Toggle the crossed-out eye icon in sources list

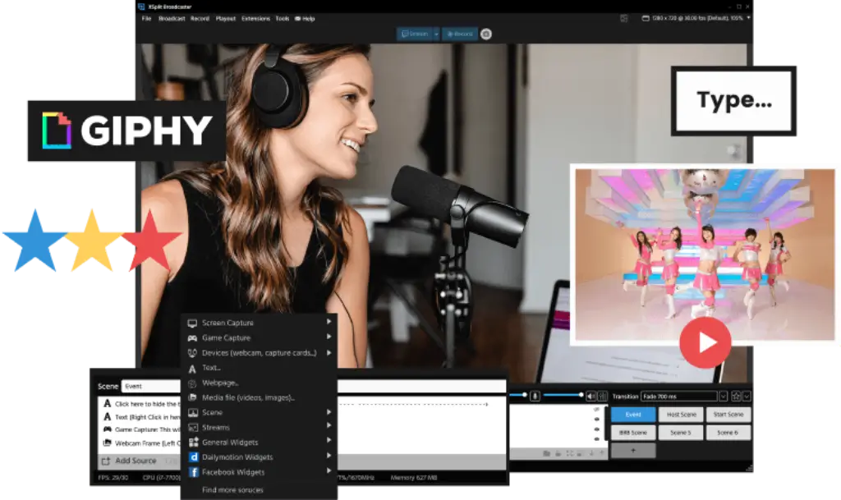coord(597,410)
